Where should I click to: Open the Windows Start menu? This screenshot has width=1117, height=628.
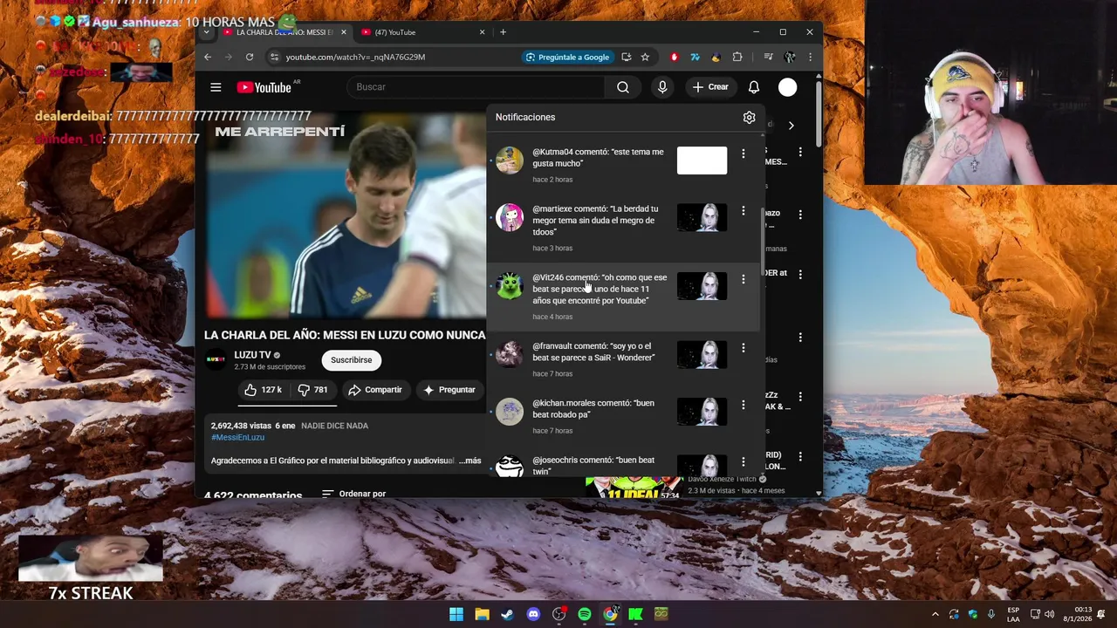[x=456, y=614]
